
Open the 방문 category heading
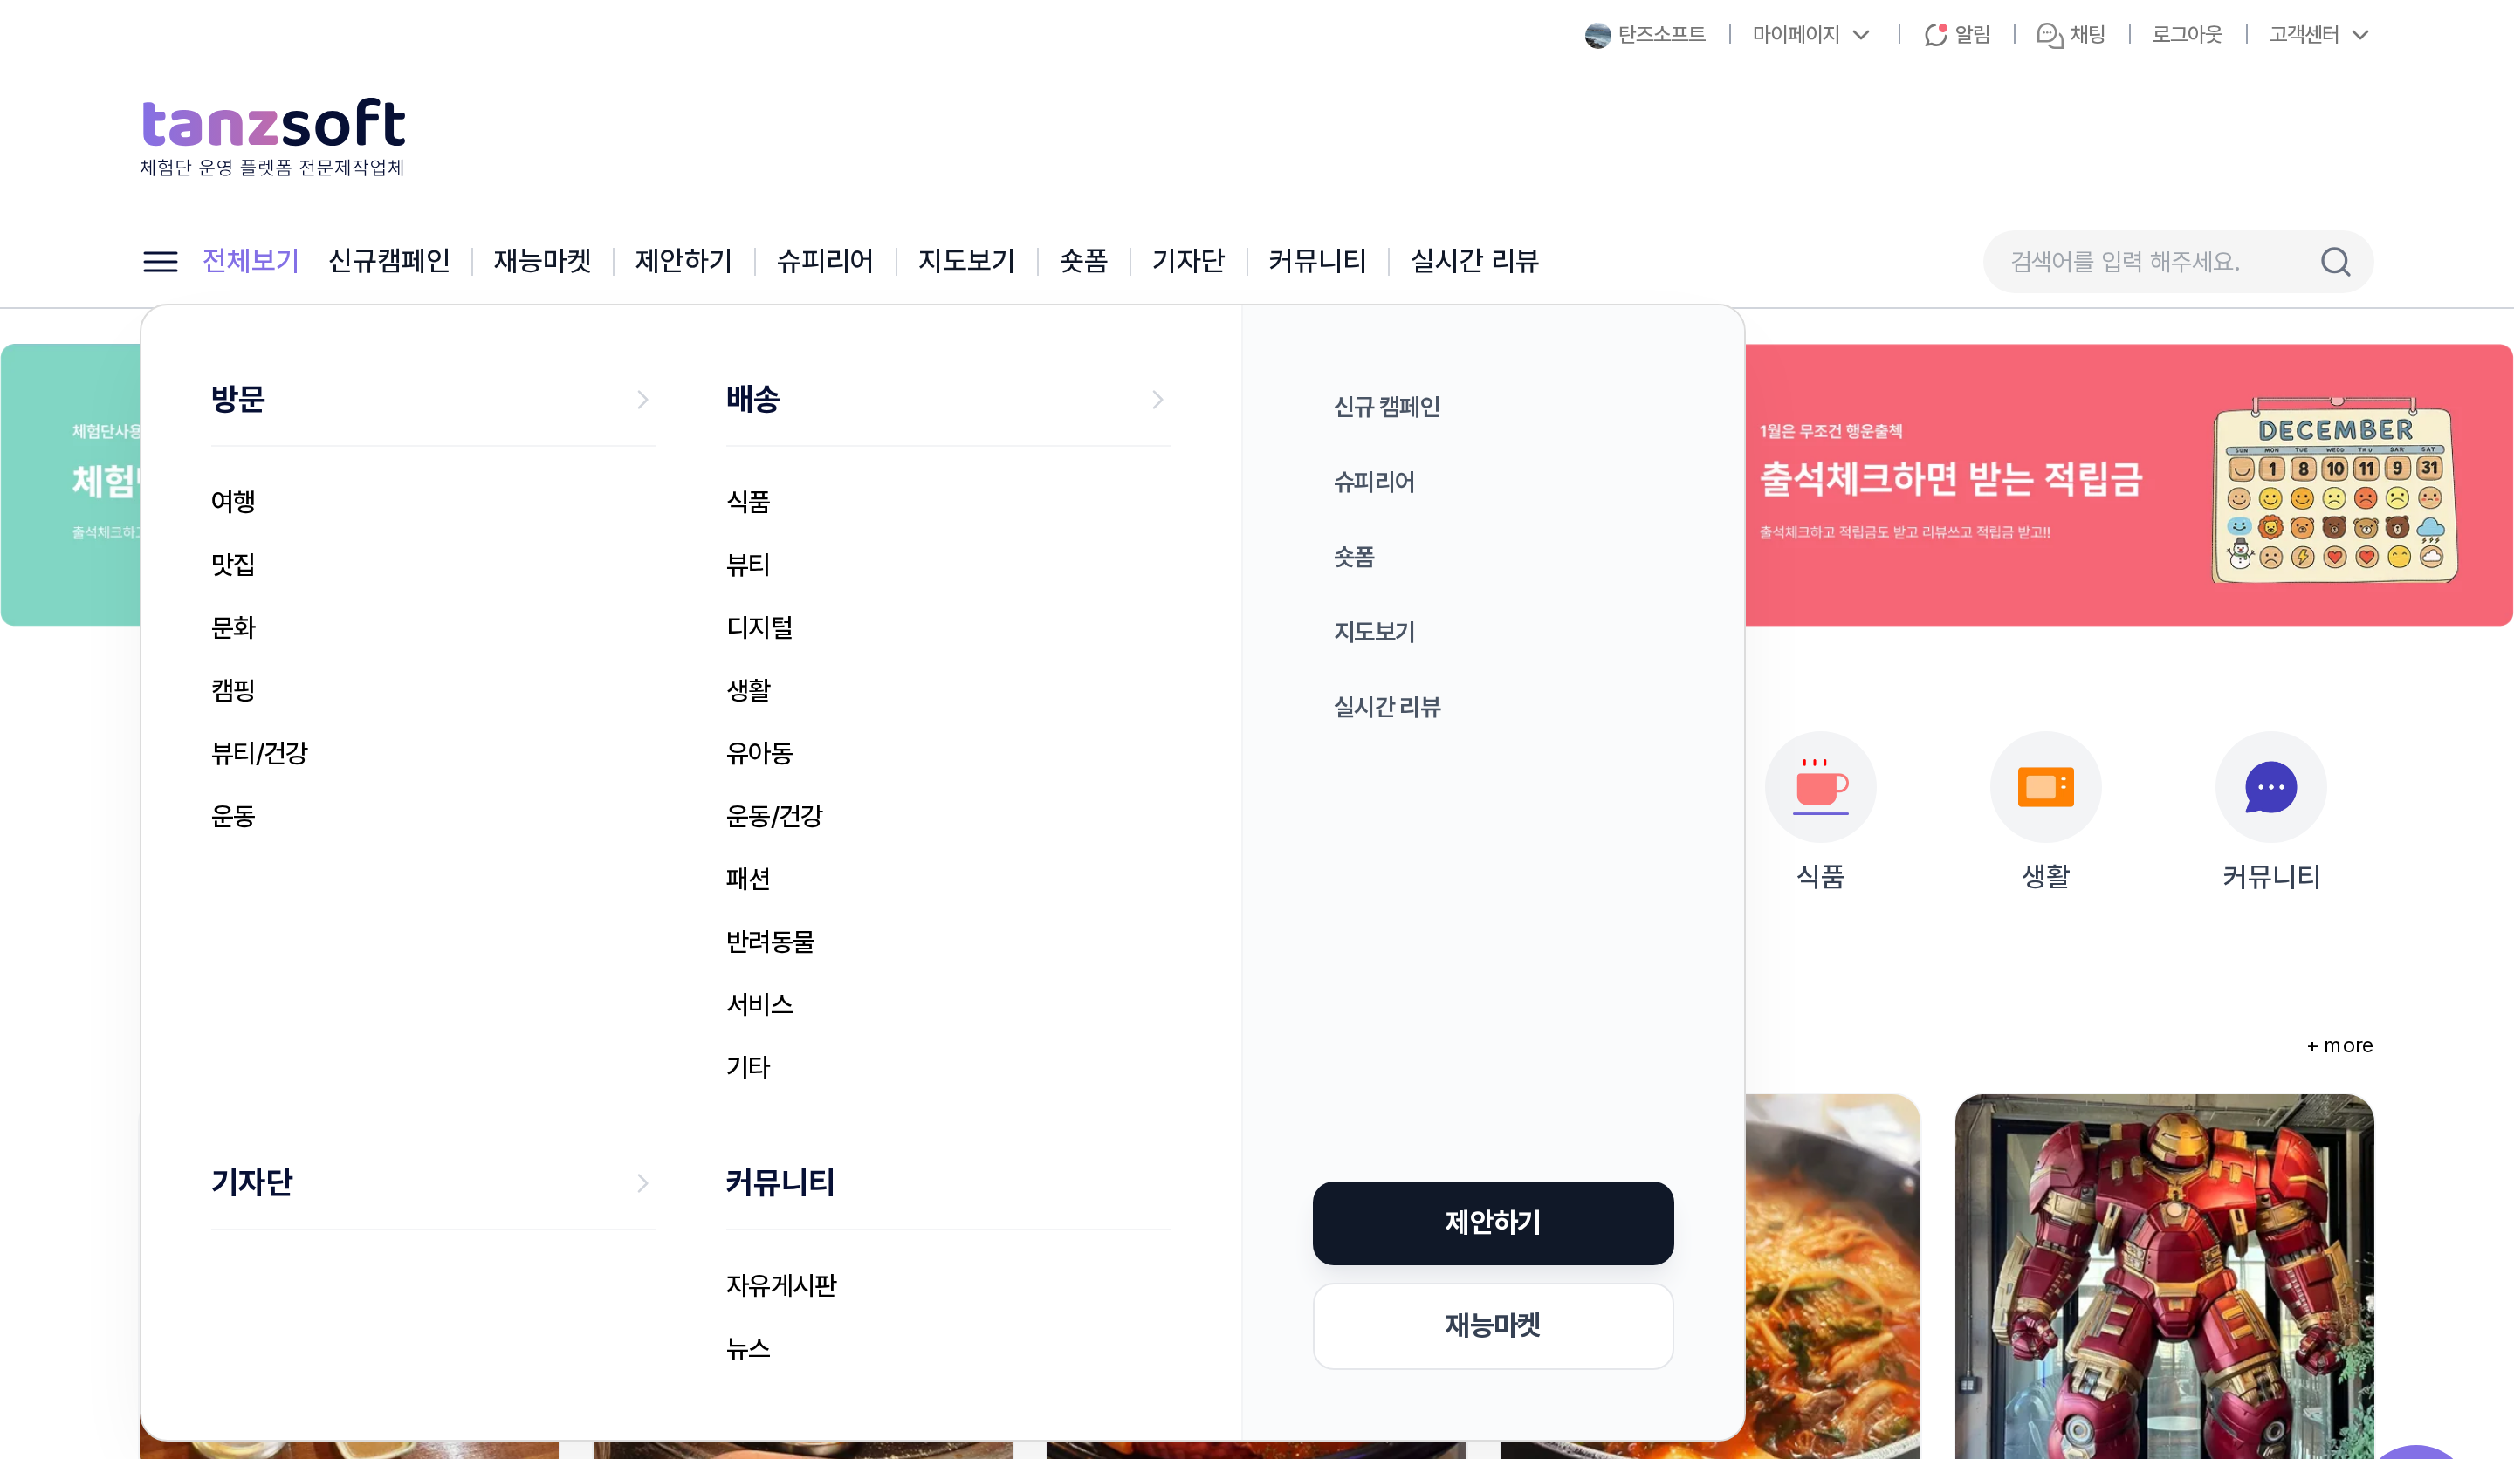237,400
